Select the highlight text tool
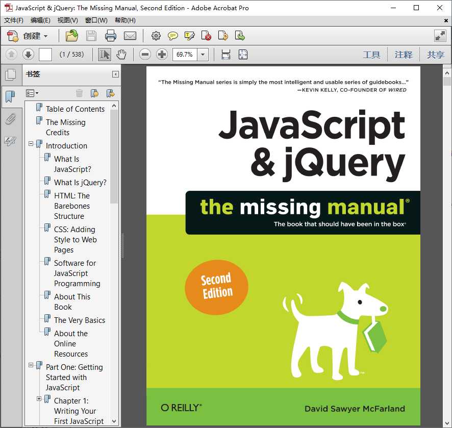The width and height of the screenshot is (452, 428). pos(189,36)
